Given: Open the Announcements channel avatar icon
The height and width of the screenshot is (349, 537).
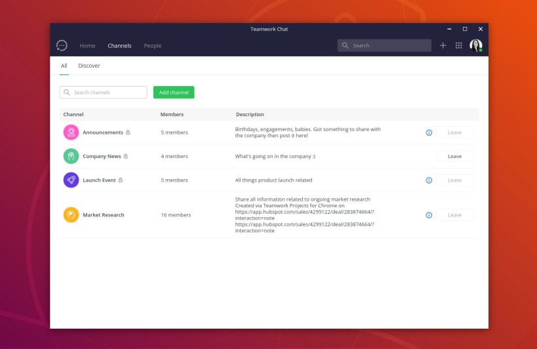Looking at the screenshot, I should 71,133.
